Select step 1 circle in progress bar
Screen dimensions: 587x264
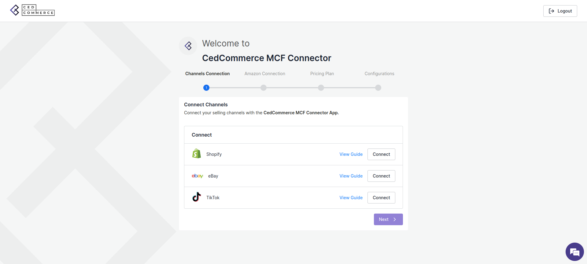pos(206,88)
